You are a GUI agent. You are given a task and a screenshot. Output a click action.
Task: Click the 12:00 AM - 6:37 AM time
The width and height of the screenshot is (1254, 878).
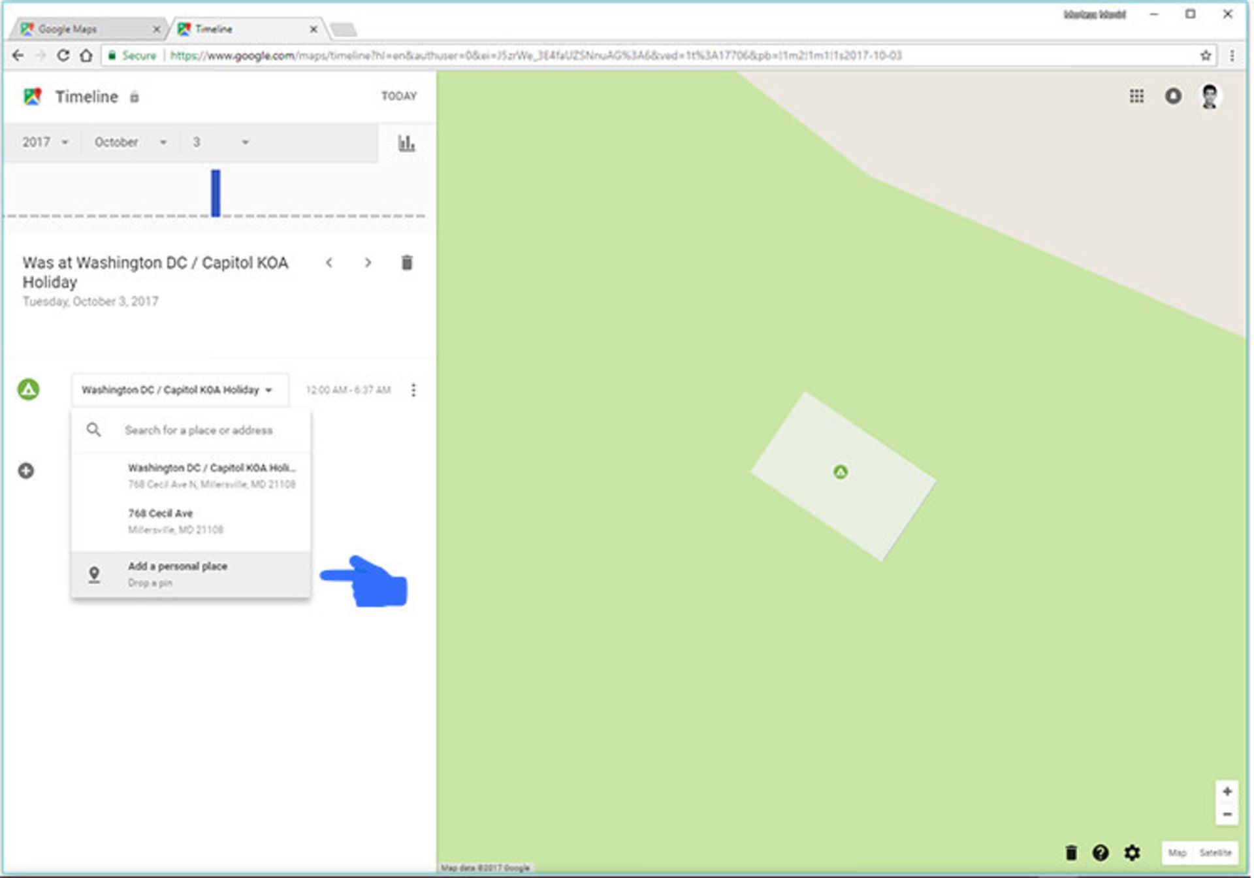tap(349, 390)
